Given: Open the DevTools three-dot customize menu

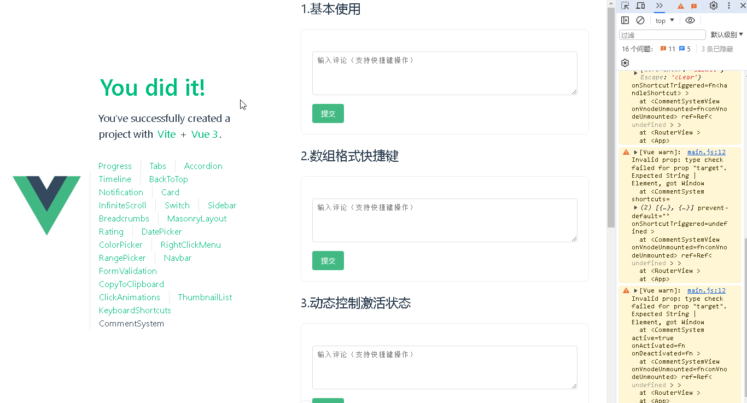Looking at the screenshot, I should point(729,5).
